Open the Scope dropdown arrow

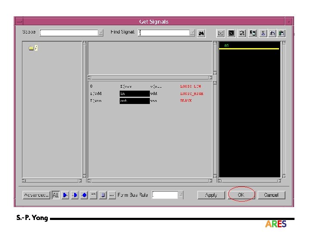pos(101,33)
